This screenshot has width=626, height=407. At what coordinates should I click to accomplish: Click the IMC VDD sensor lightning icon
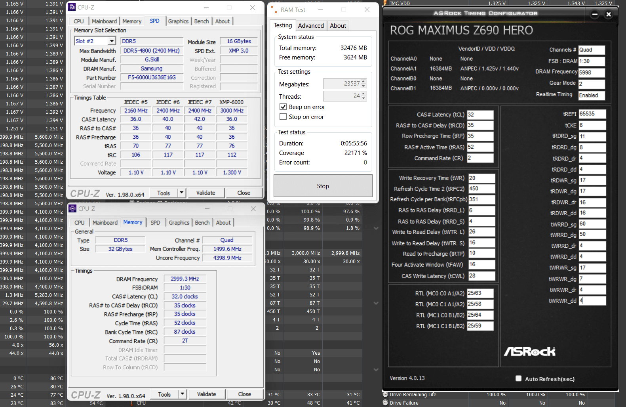tap(385, 3)
